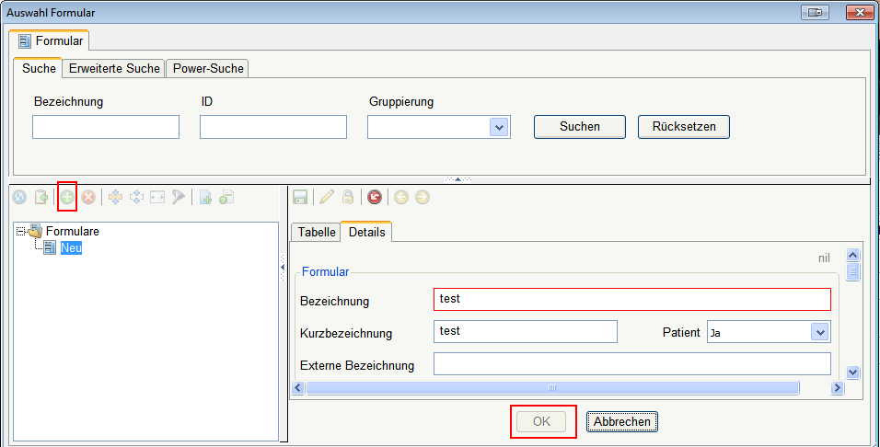Image resolution: width=880 pixels, height=447 pixels.
Task: Click the red undo/revert icon
Action: (374, 197)
